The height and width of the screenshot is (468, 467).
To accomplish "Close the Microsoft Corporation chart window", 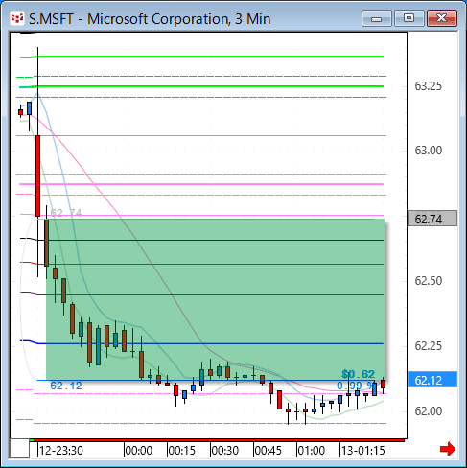I will click(442, 18).
